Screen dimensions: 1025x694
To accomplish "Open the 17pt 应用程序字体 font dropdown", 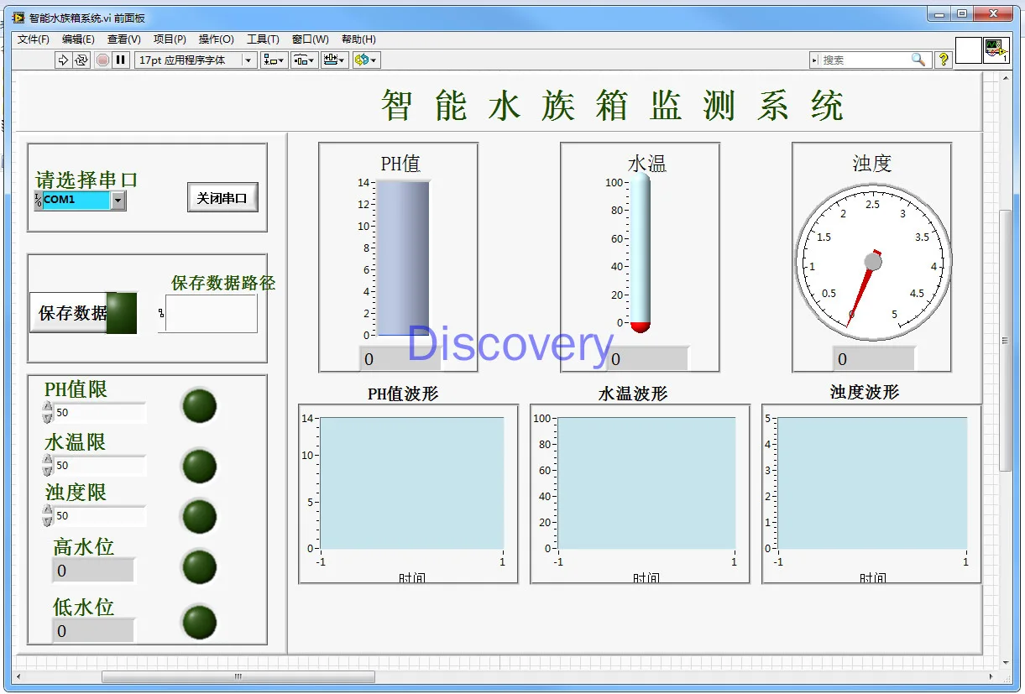I will point(248,60).
